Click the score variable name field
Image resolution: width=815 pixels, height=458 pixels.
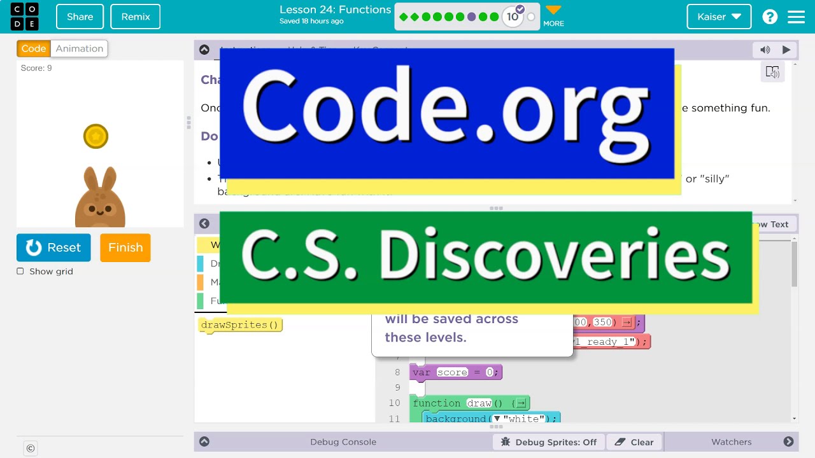point(453,372)
